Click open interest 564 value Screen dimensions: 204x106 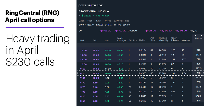(173, 92)
